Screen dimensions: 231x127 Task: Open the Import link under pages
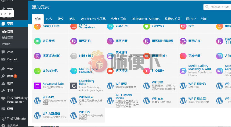(6, 44)
